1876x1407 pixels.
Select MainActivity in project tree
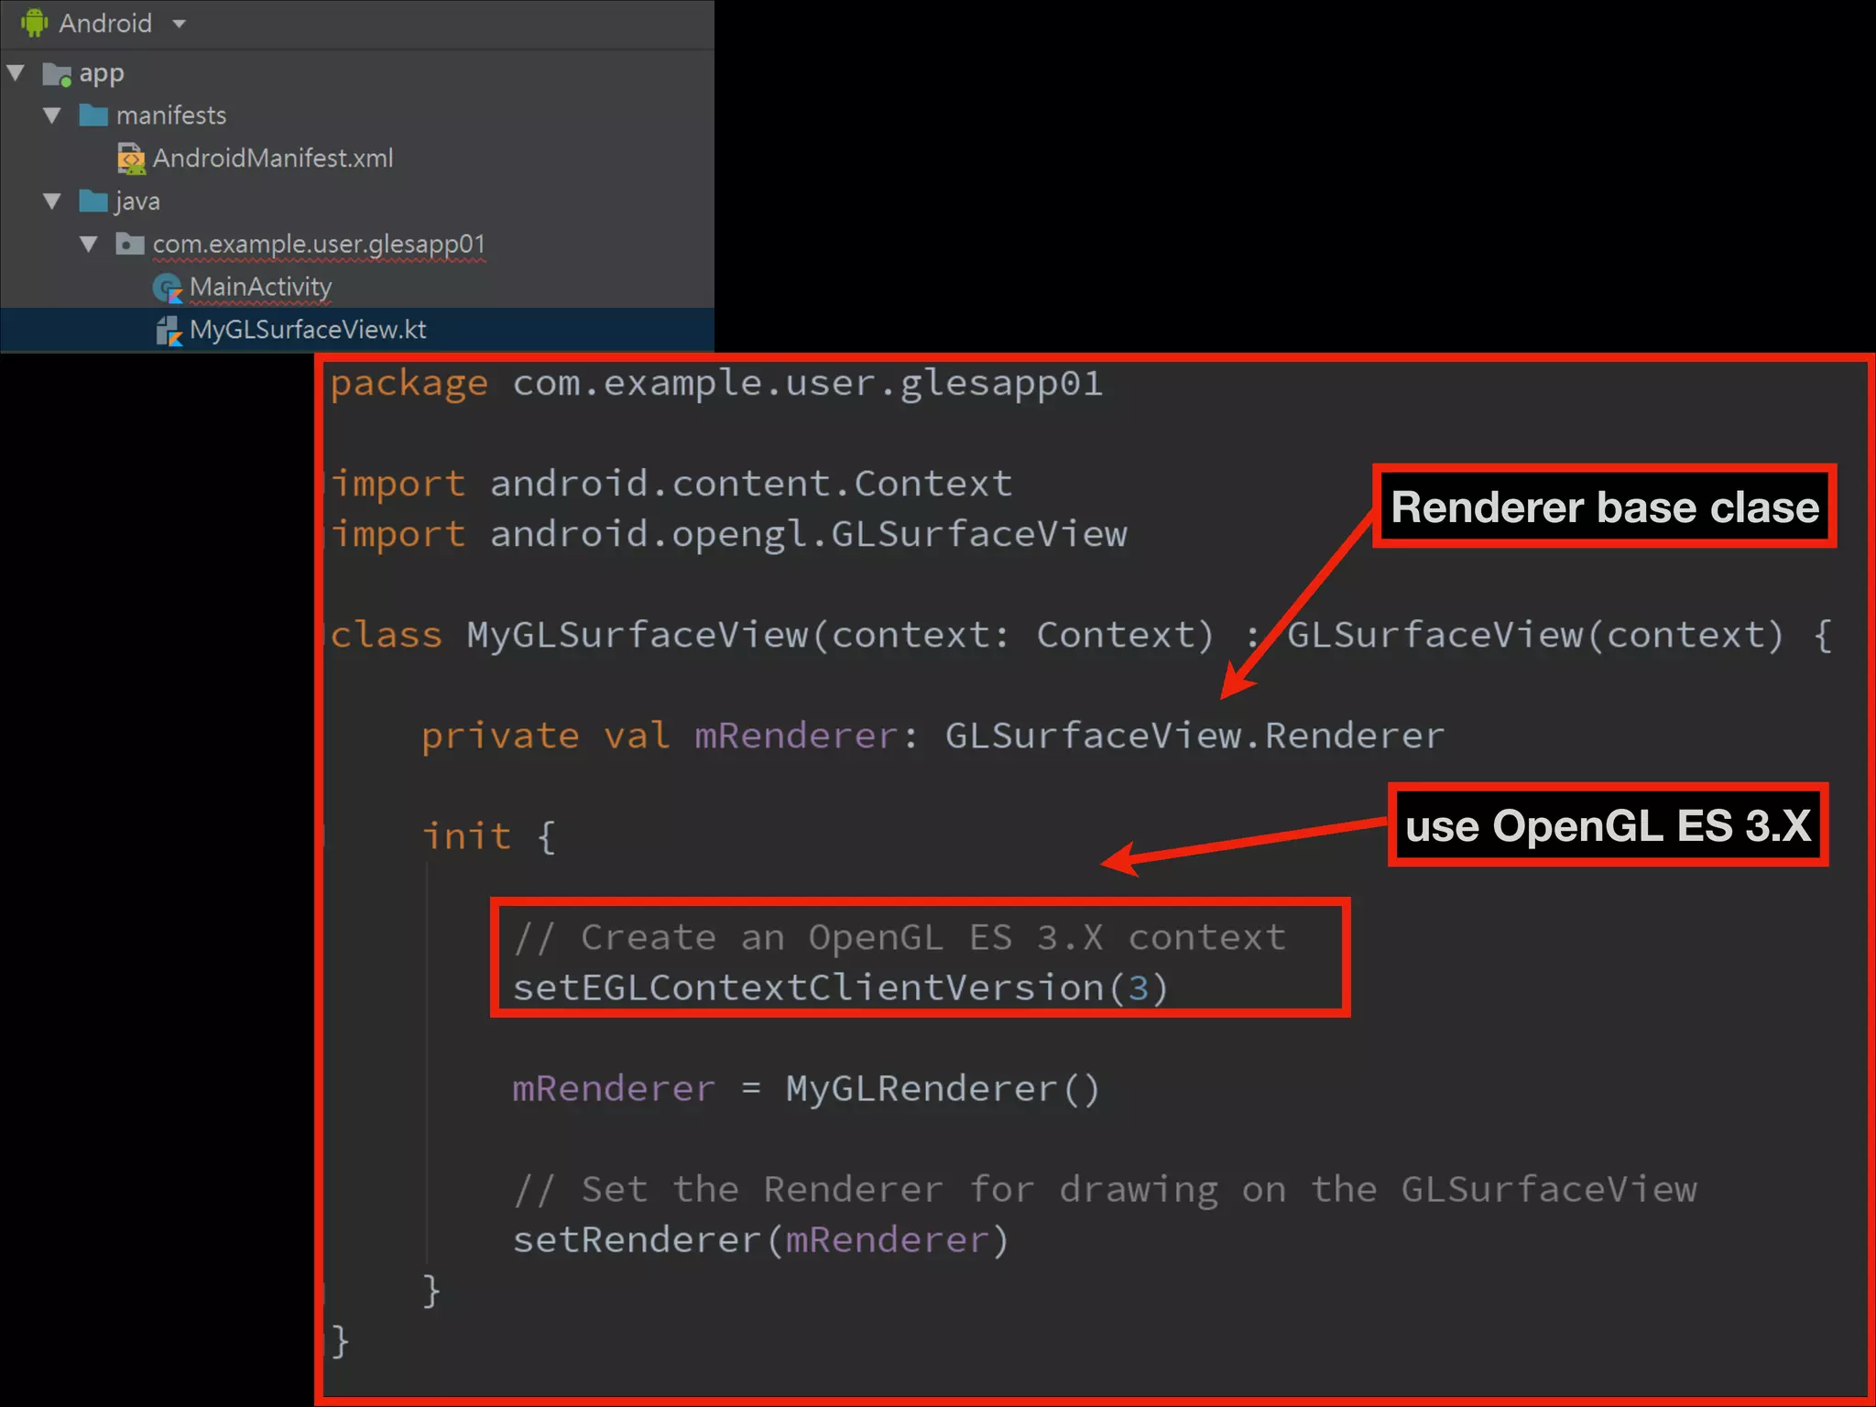click(261, 288)
